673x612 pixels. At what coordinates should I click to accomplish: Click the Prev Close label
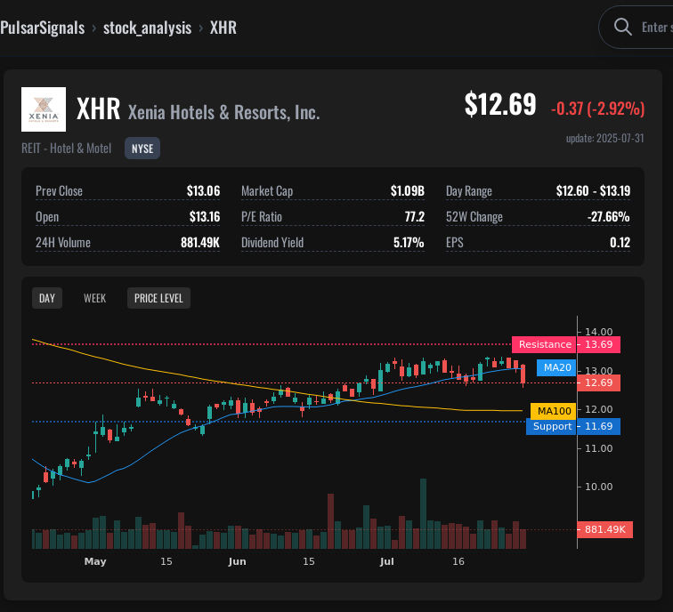[60, 191]
